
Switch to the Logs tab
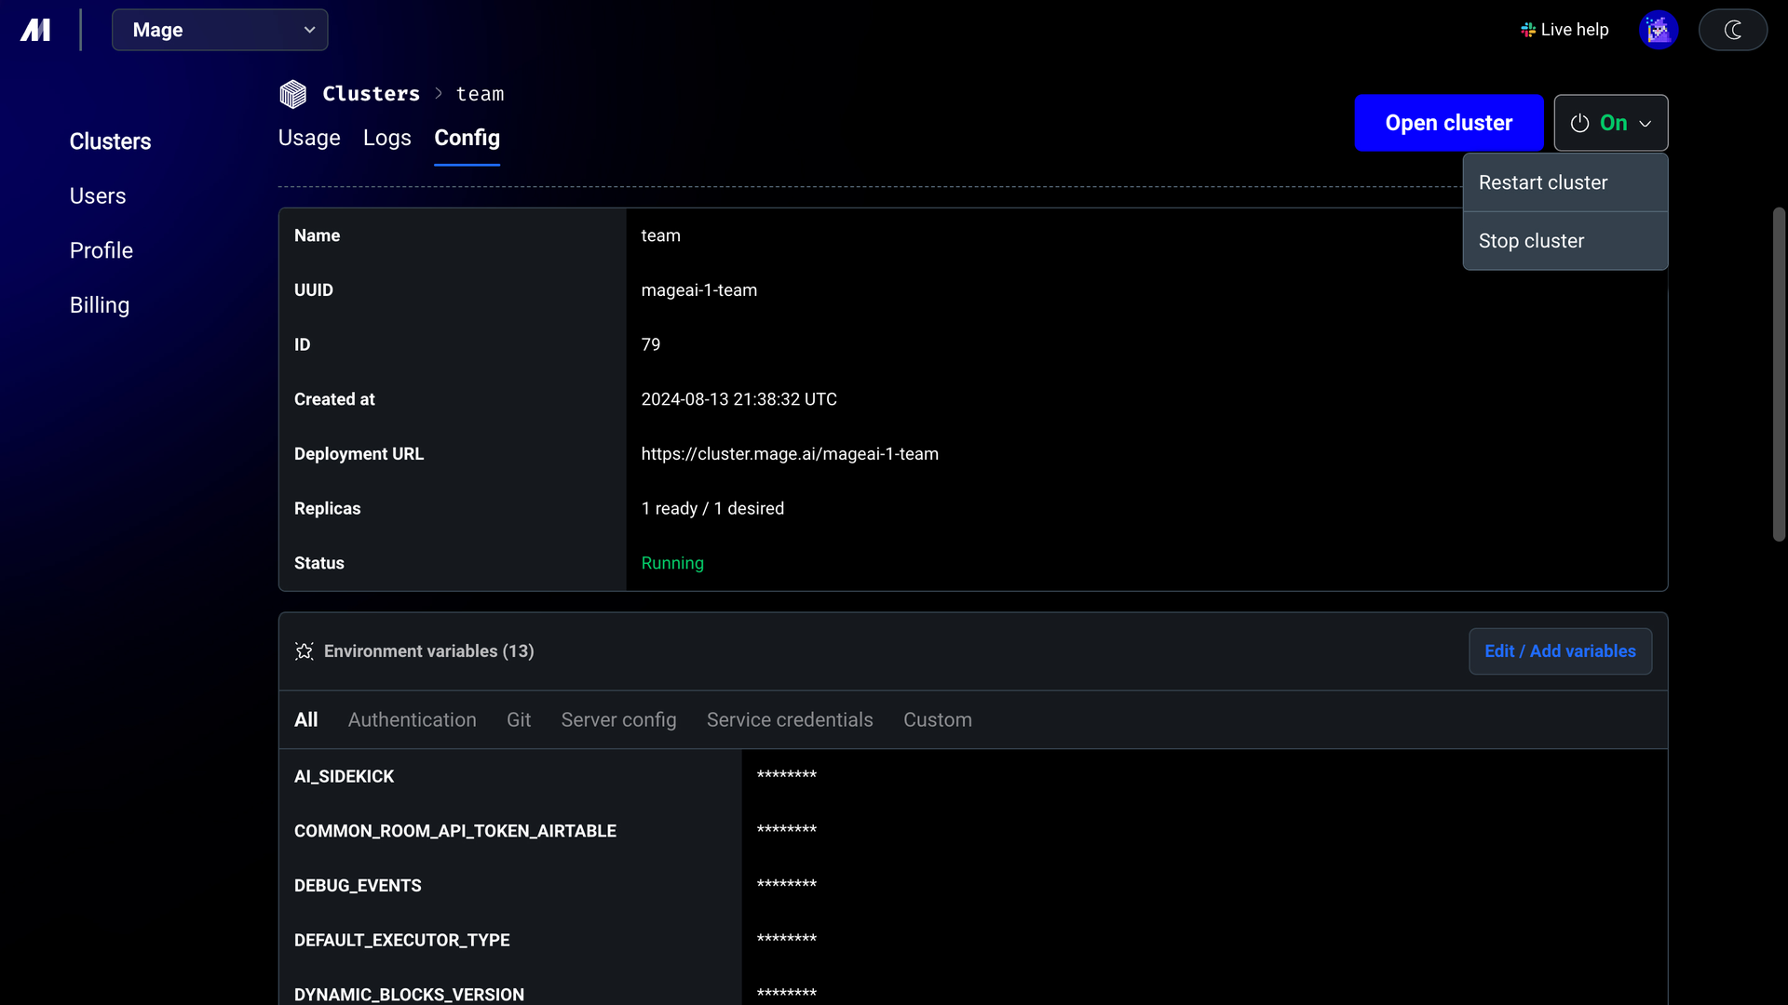point(387,138)
